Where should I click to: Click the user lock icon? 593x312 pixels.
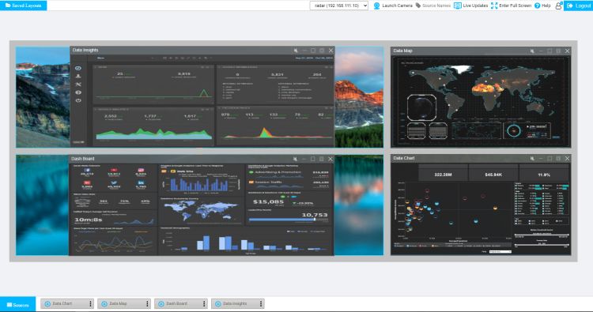tap(558, 6)
